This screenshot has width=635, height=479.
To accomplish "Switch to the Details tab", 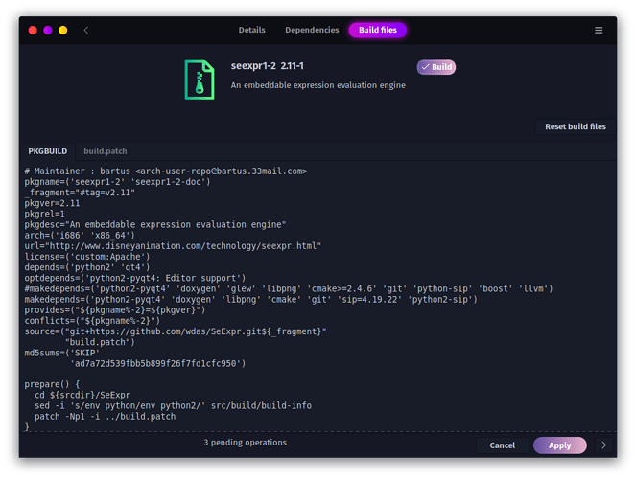I will click(251, 30).
